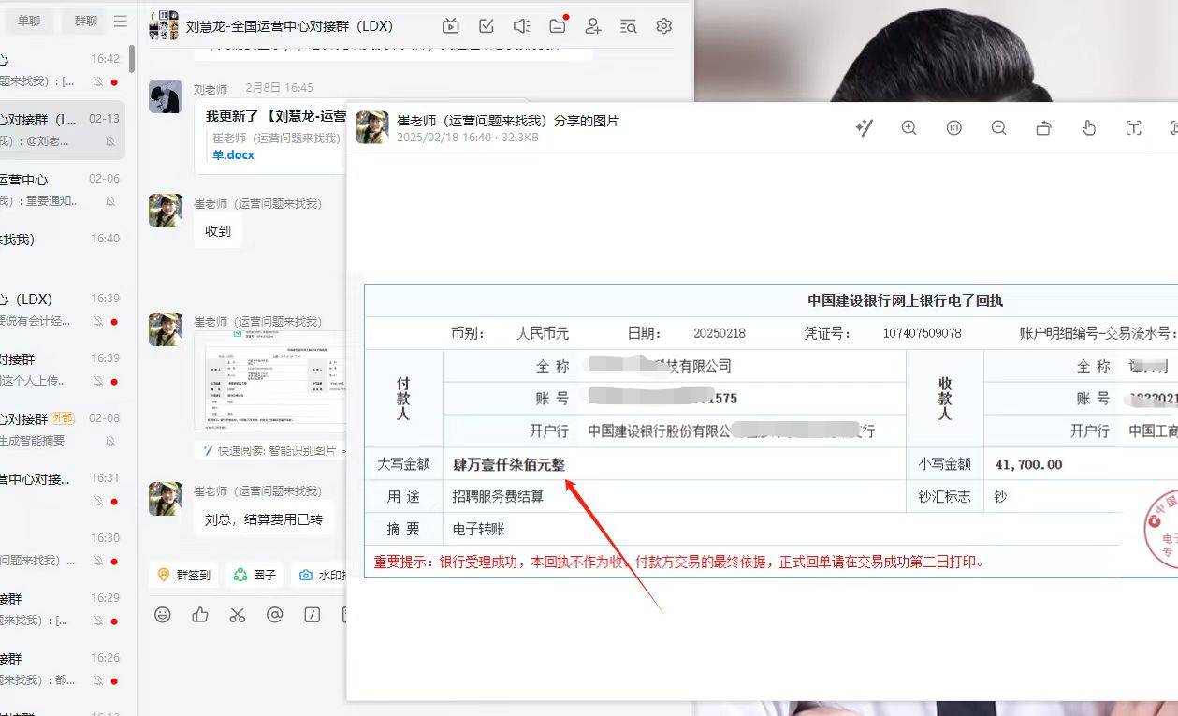Screen dimensions: 1178x716
Task: Add a member to the group
Action: (592, 26)
